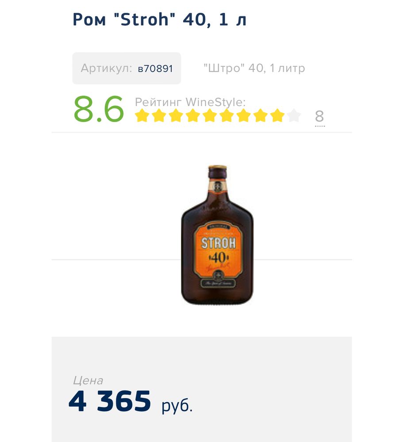Click the product title Ром "Stroh" 40
This screenshot has height=442, width=404.
pyautogui.click(x=159, y=20)
